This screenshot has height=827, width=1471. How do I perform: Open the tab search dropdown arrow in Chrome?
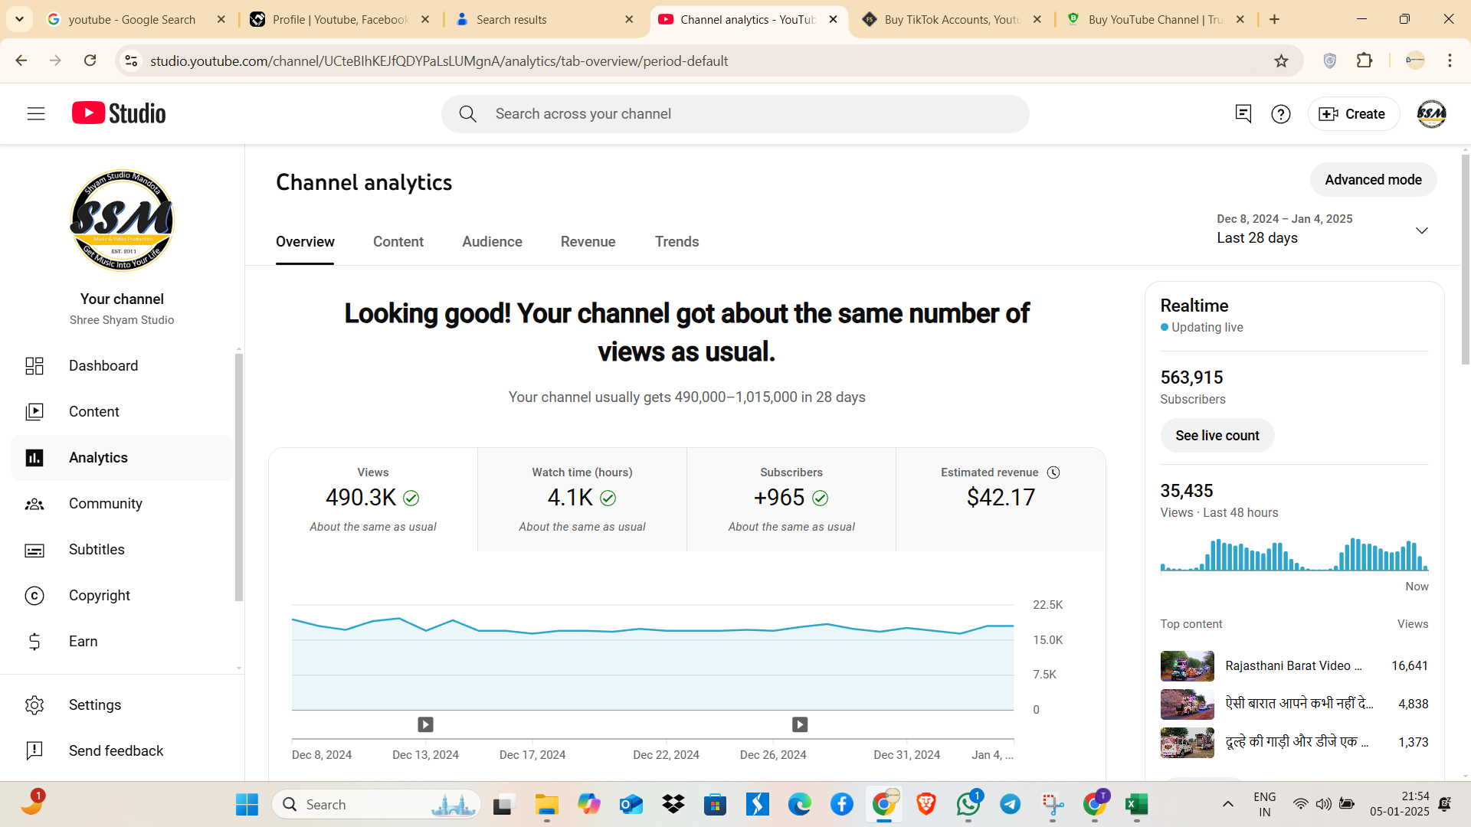coord(19,19)
